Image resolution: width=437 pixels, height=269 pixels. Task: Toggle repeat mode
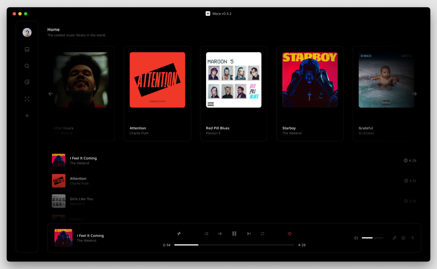click(262, 234)
